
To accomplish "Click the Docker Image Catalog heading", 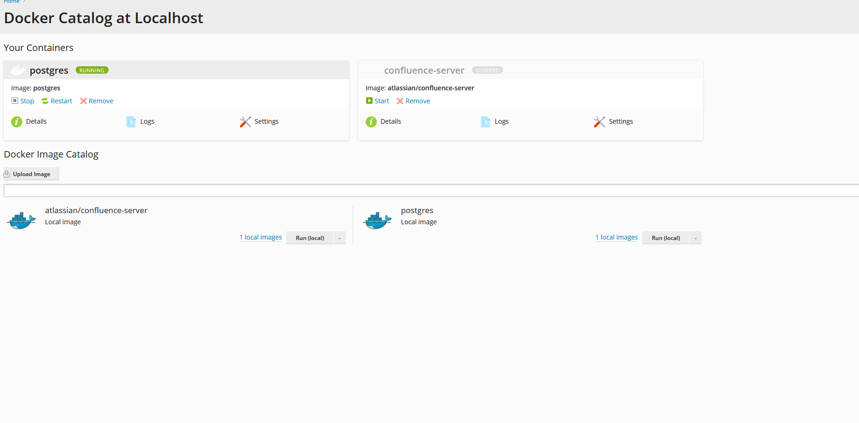I will click(51, 154).
